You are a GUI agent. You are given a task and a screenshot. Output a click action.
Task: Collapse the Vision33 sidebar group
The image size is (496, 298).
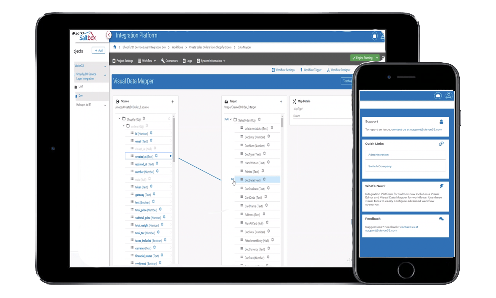(105, 66)
